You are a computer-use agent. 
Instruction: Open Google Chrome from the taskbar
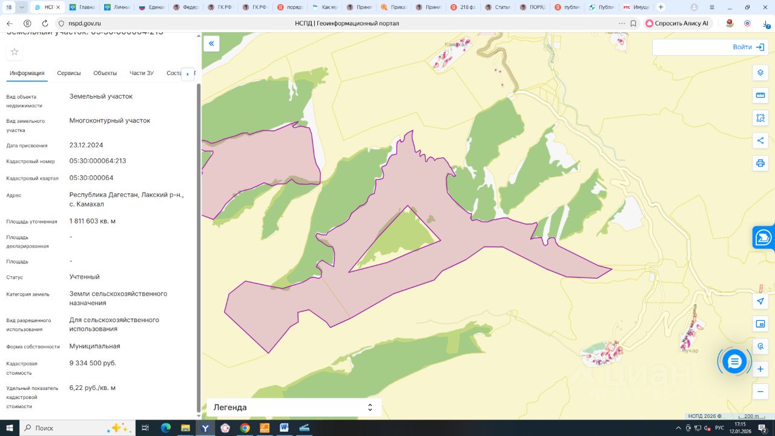pos(245,428)
